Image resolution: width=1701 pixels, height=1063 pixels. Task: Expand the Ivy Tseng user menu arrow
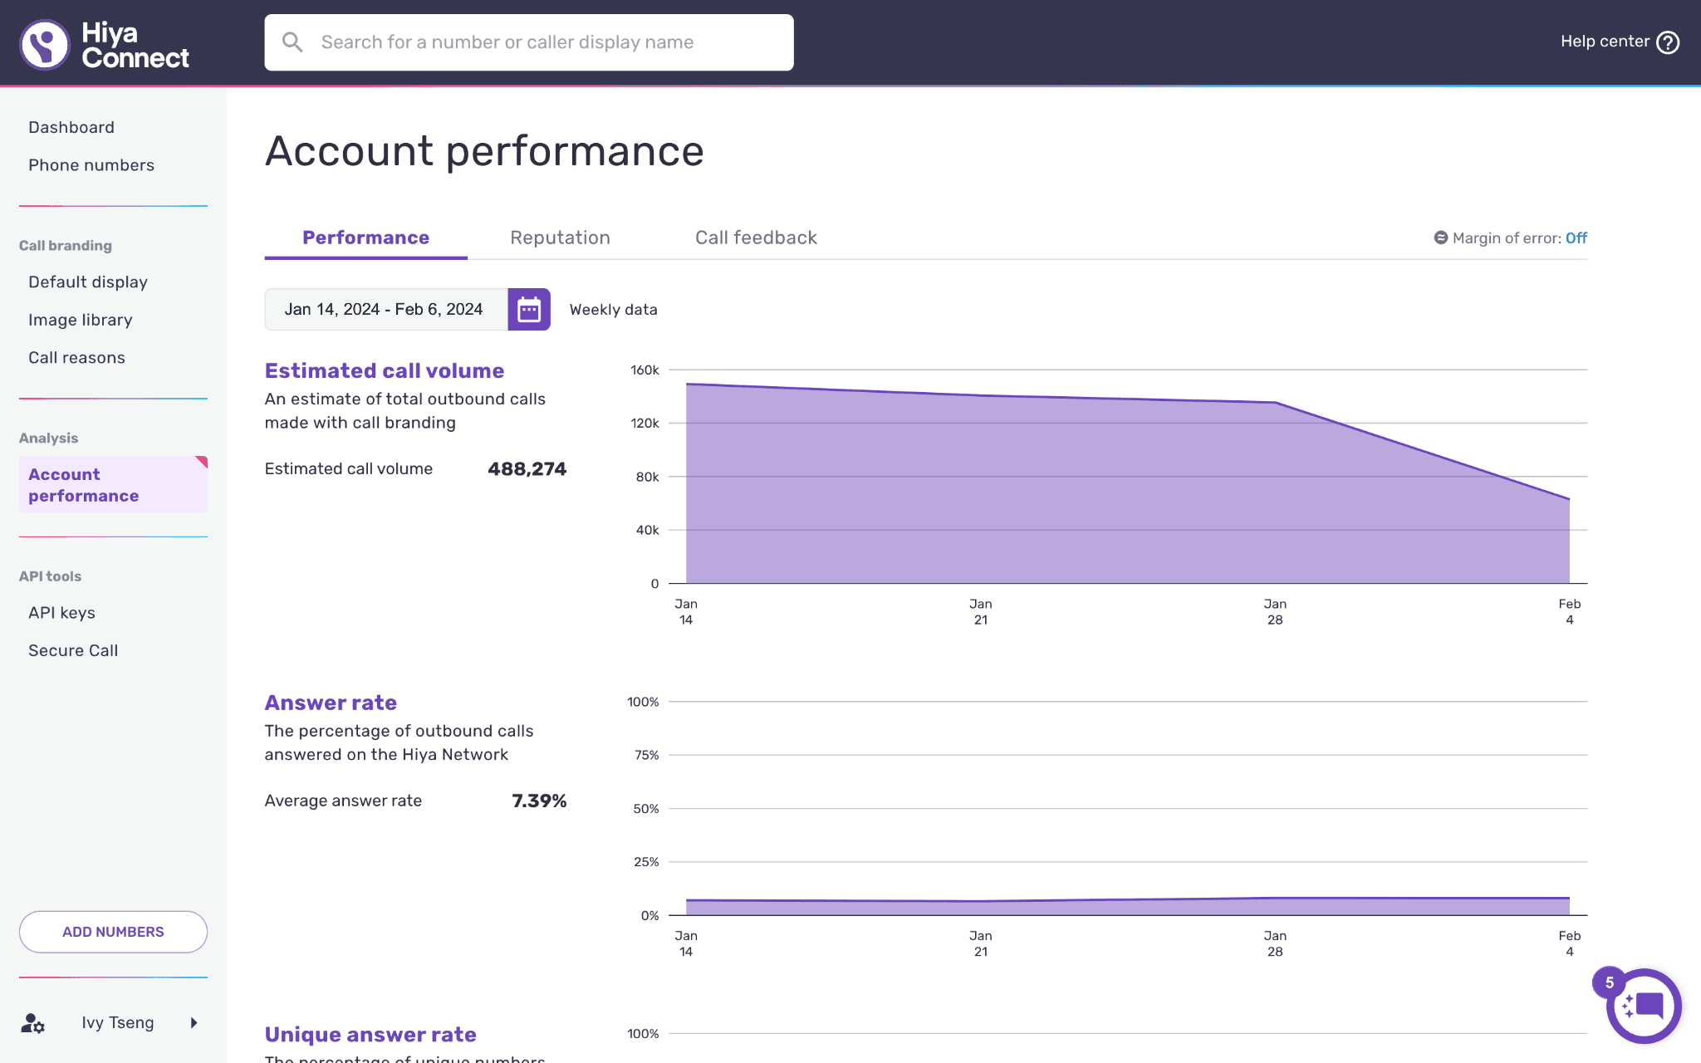coord(194,1023)
